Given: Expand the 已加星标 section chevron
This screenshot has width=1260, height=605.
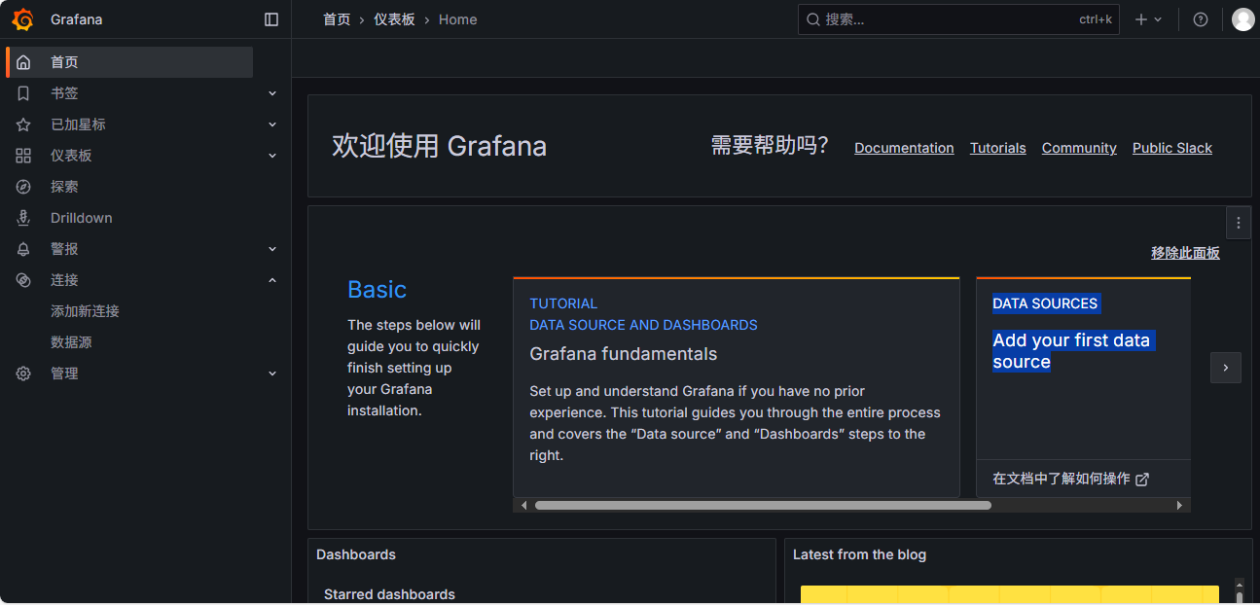Looking at the screenshot, I should pyautogui.click(x=272, y=125).
